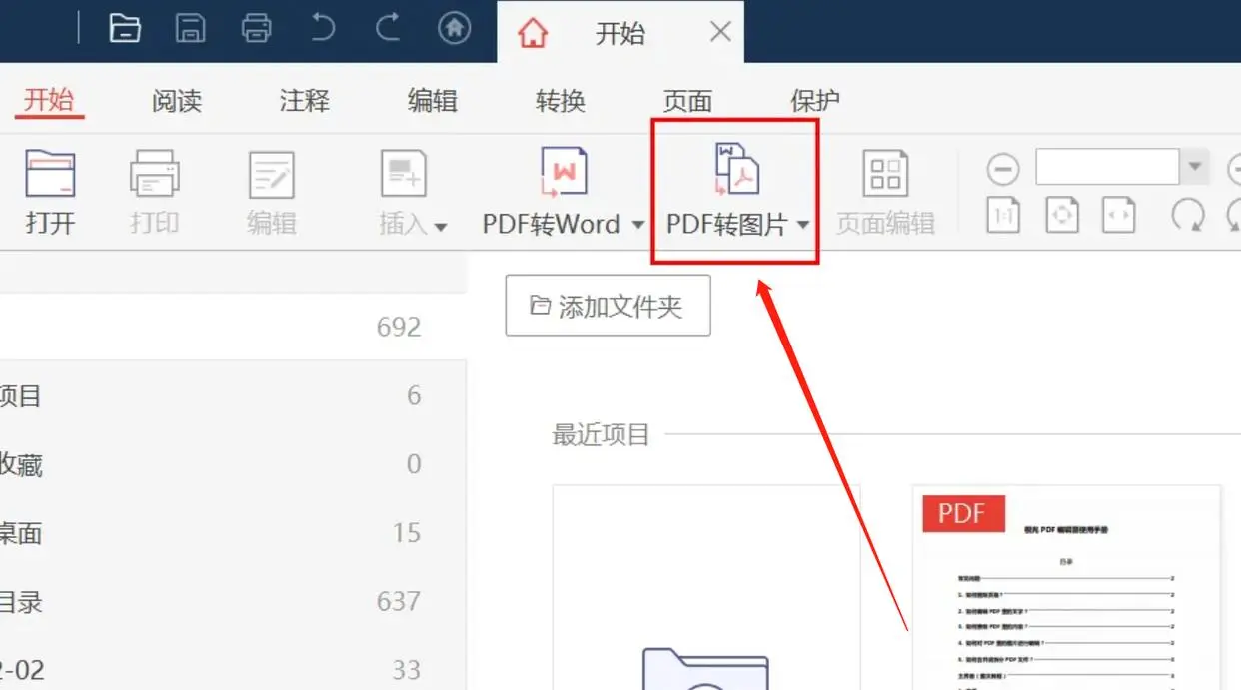The image size is (1241, 690).
Task: Click the fit-to-width view icon
Action: (1118, 215)
